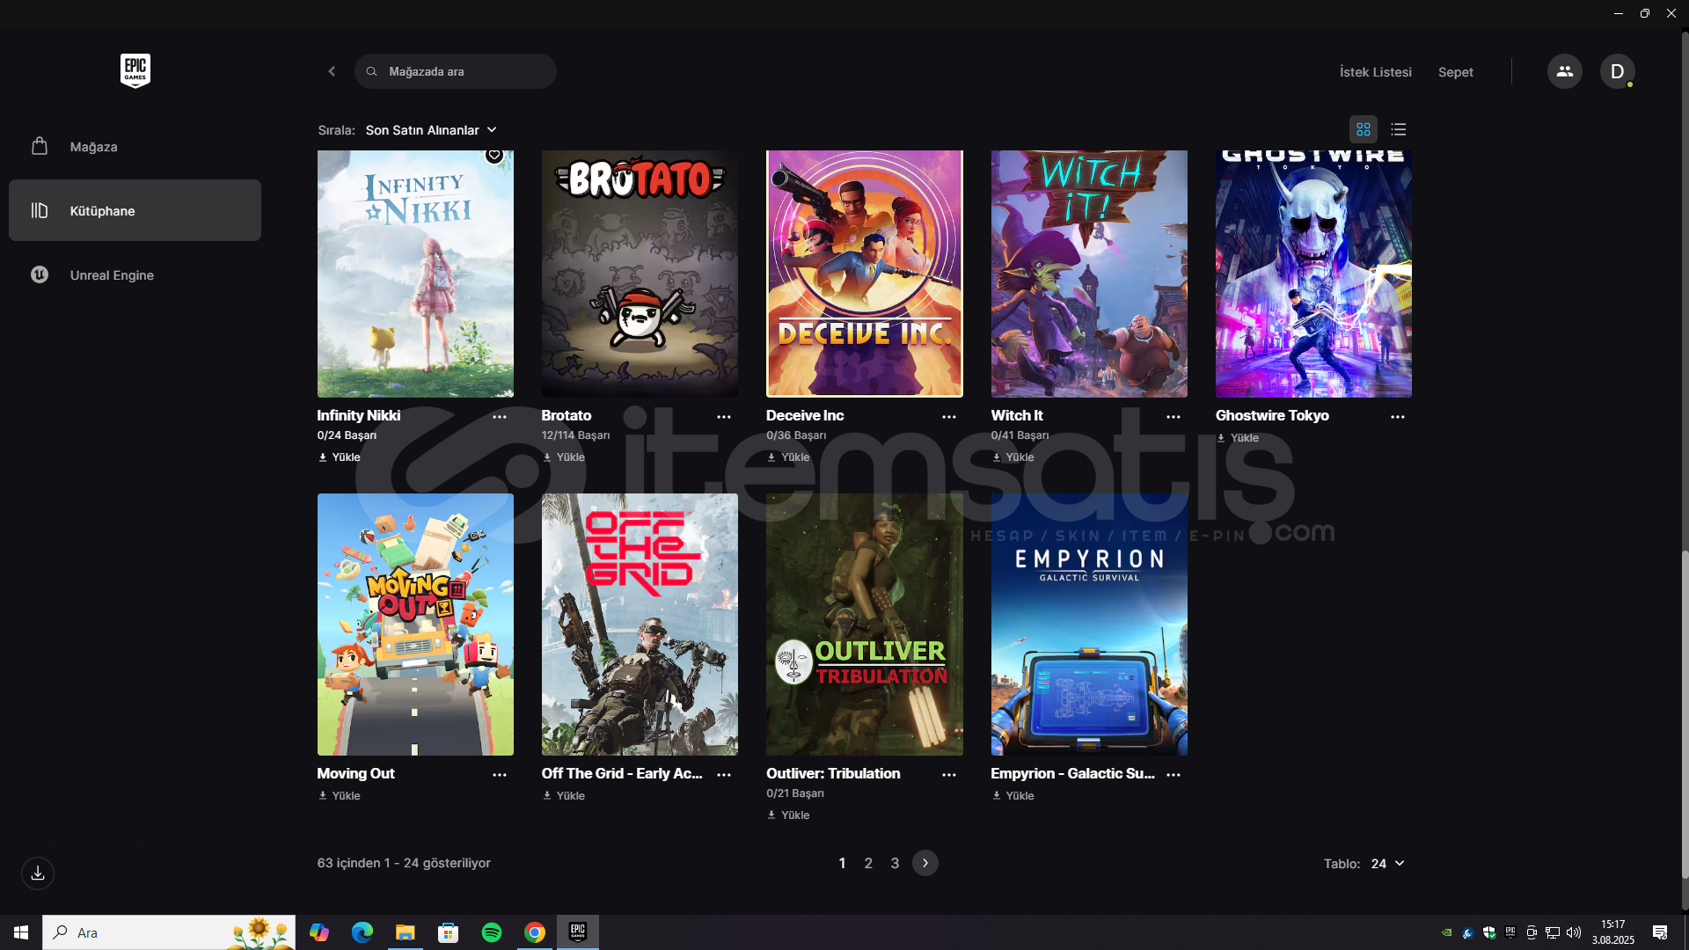Install Brotato with Yükle

pyautogui.click(x=564, y=457)
